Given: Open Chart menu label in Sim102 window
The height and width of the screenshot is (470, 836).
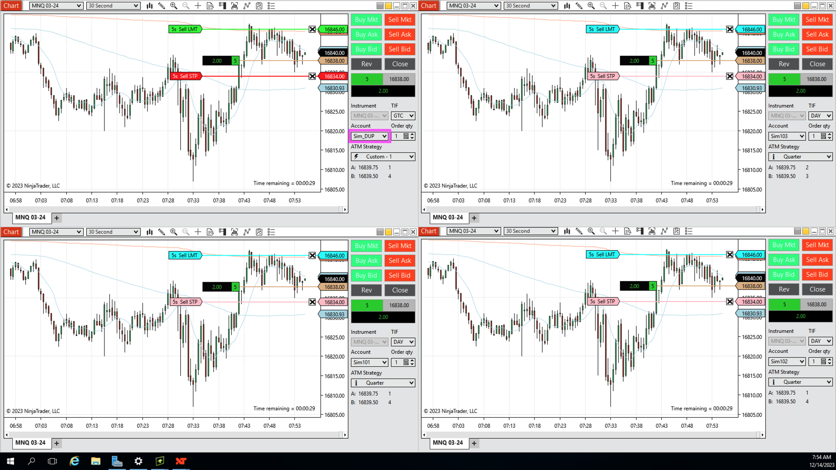Looking at the screenshot, I should click(429, 231).
